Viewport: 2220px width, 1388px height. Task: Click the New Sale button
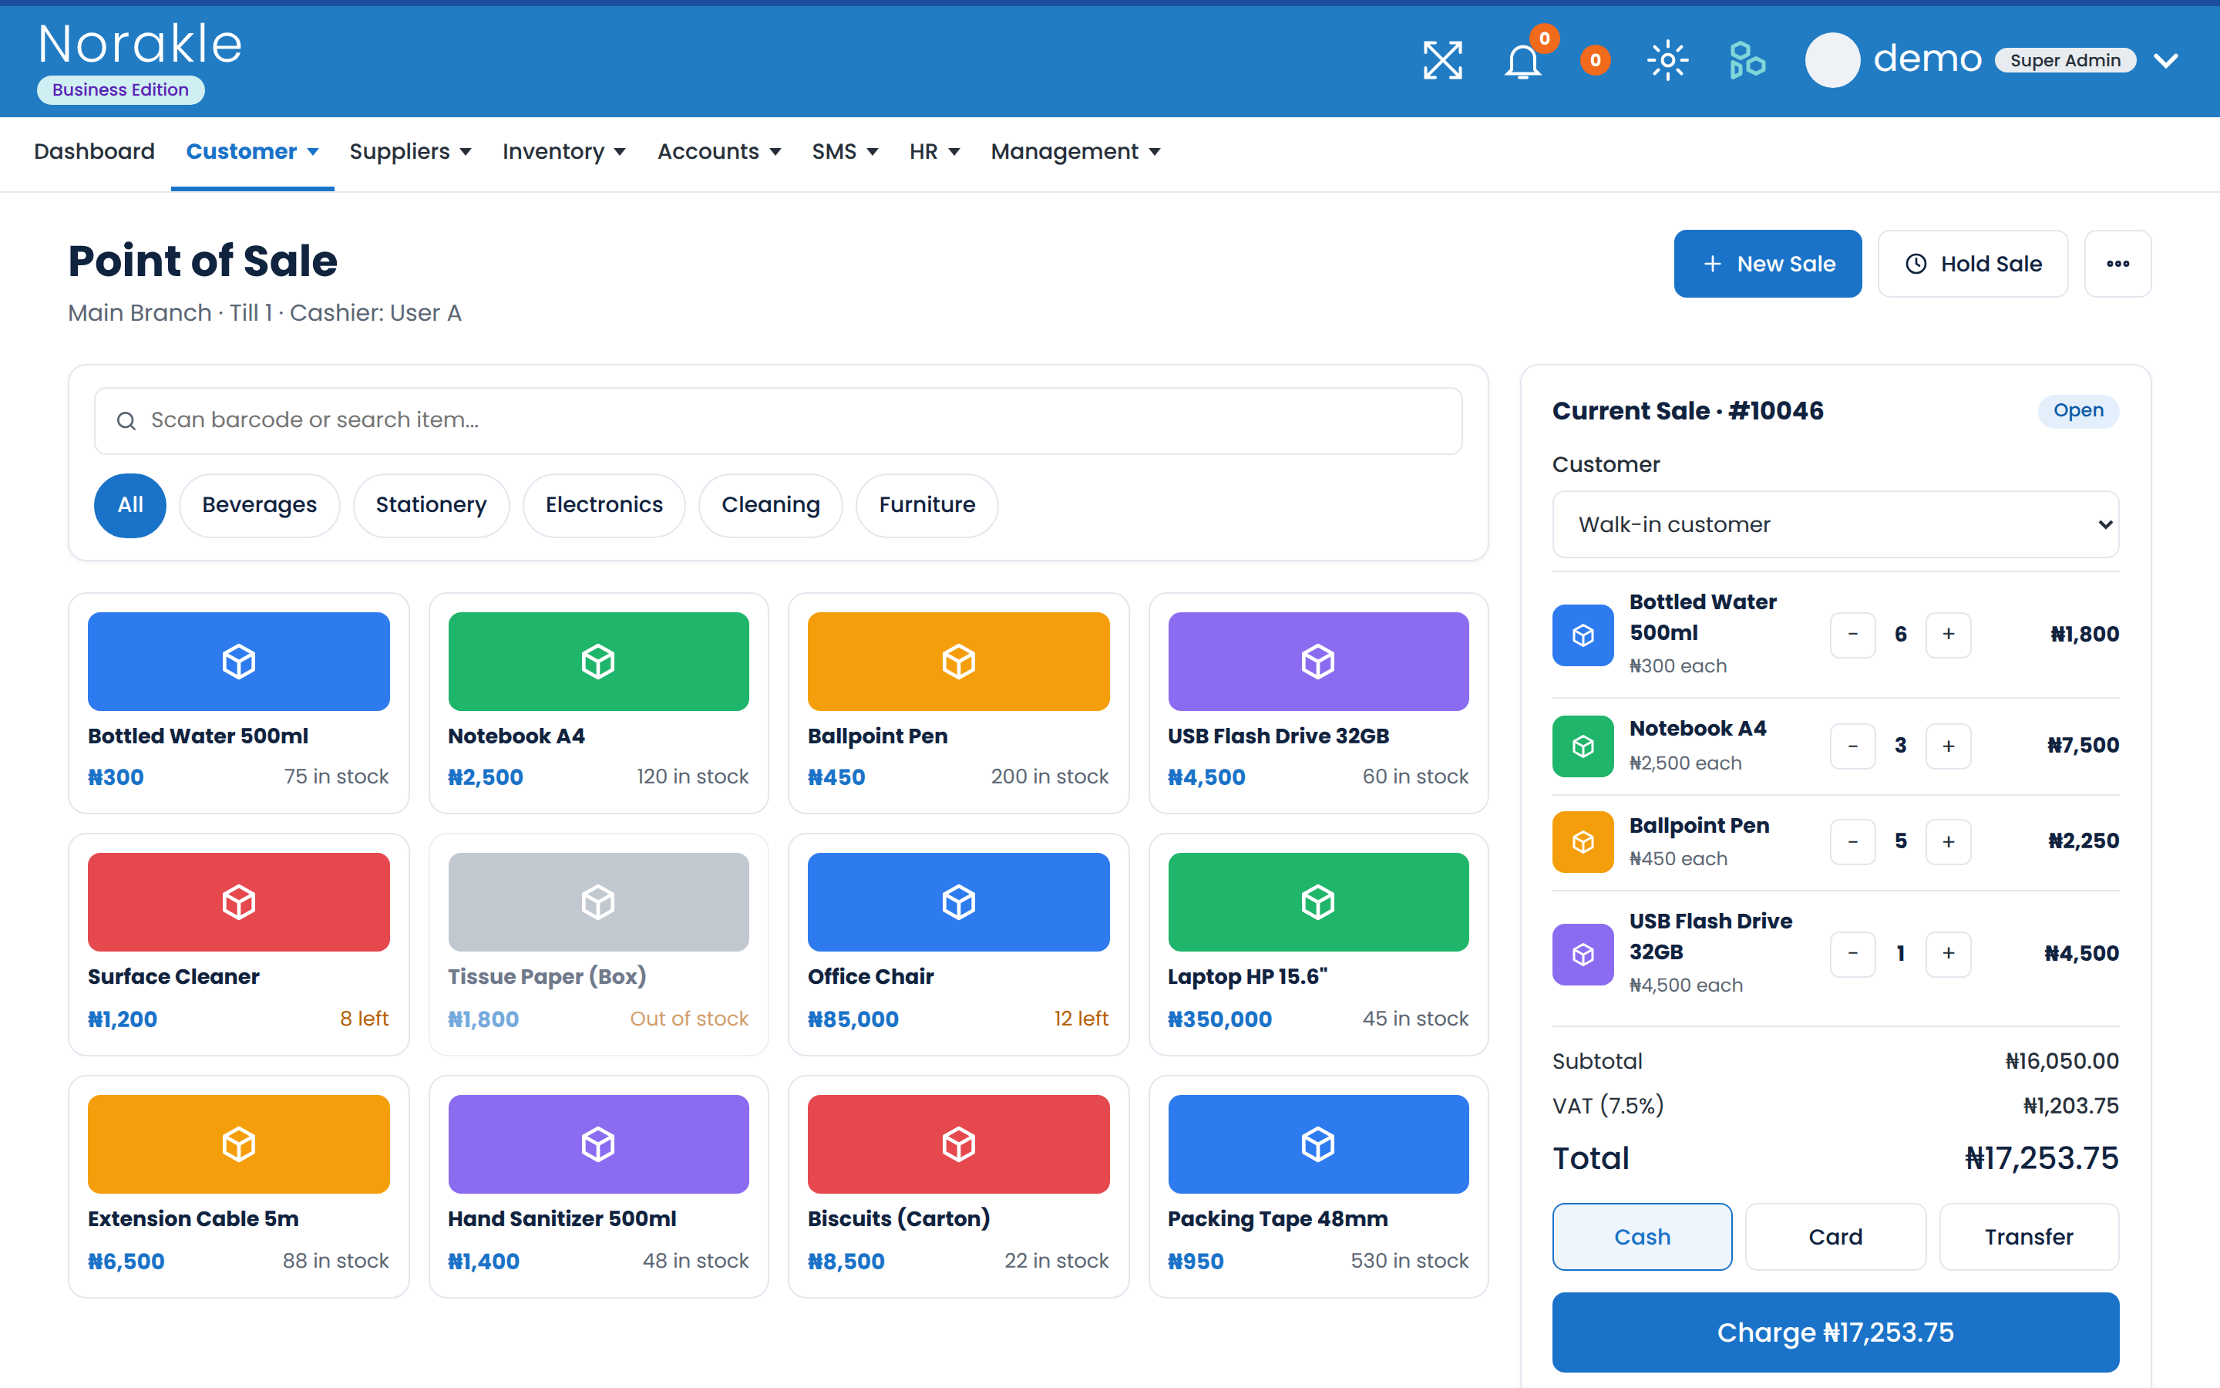pos(1767,264)
